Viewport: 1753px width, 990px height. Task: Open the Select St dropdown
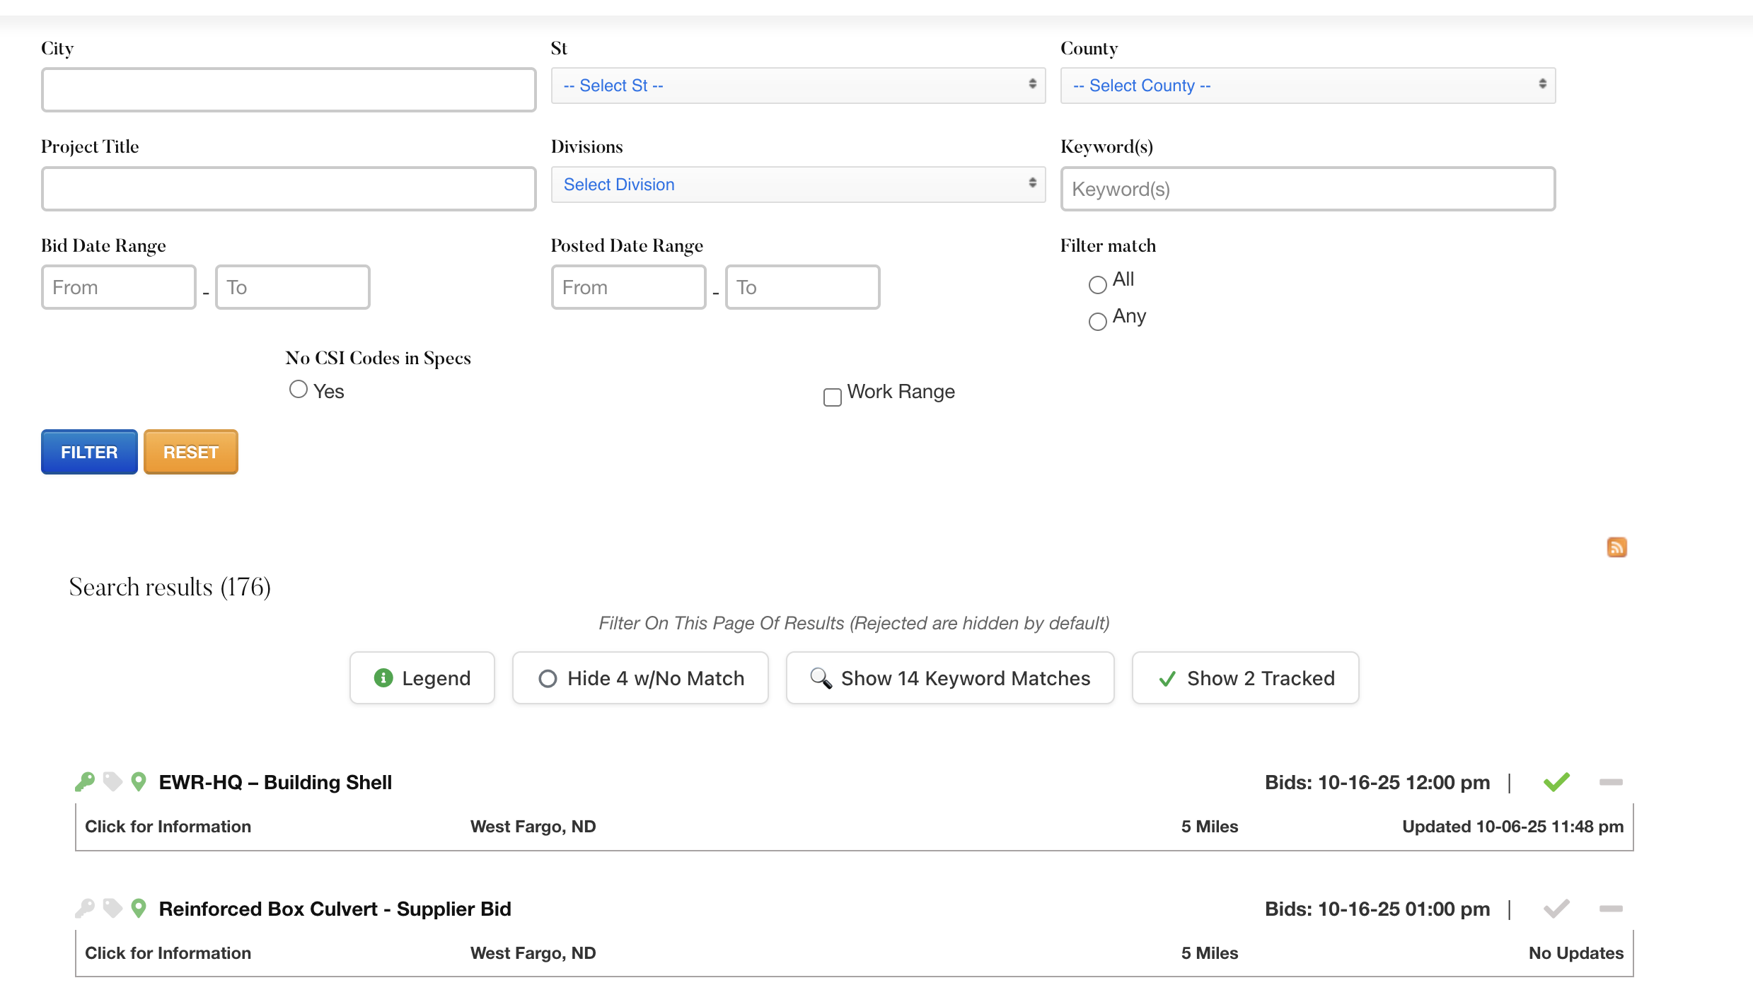click(798, 86)
